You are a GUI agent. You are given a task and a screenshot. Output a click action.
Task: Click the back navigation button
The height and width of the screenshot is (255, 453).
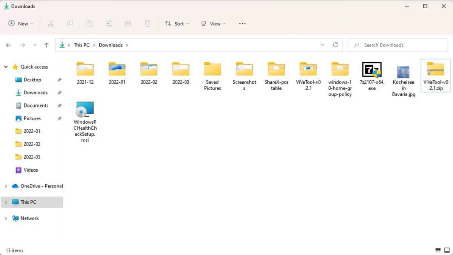pyautogui.click(x=8, y=45)
